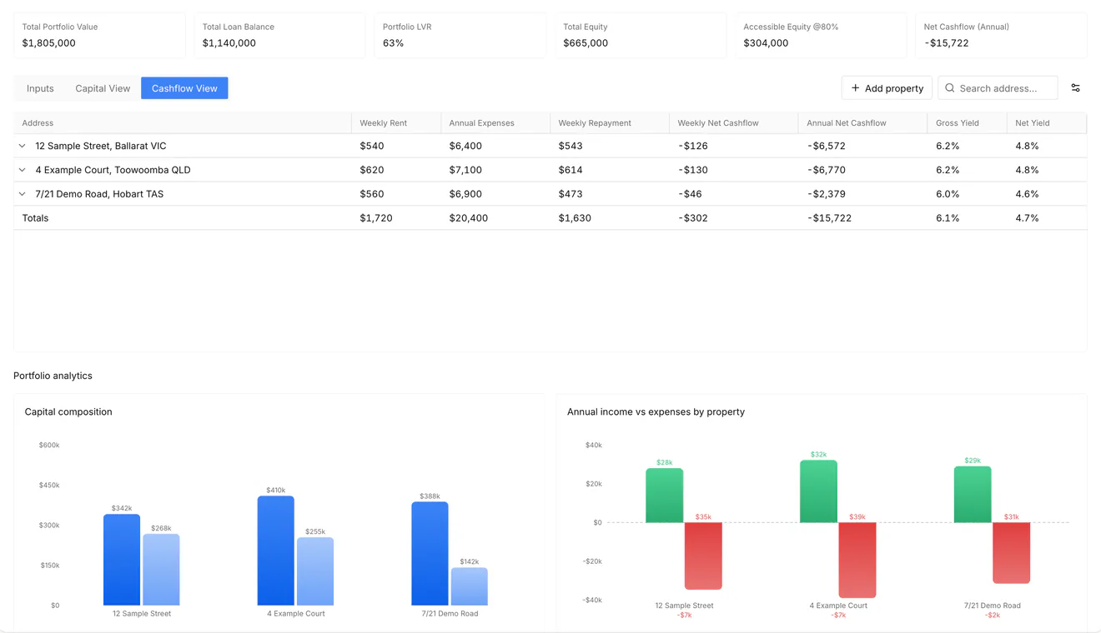1101x633 pixels.
Task: Click the magnifier icon in the search box
Action: click(950, 88)
